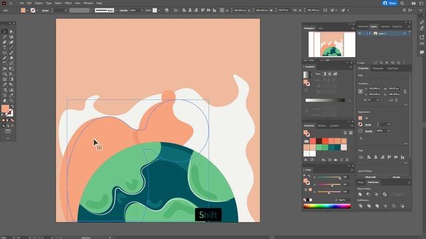Select the Zoom tool in the toolbox
426x239 pixels.
(x=11, y=100)
